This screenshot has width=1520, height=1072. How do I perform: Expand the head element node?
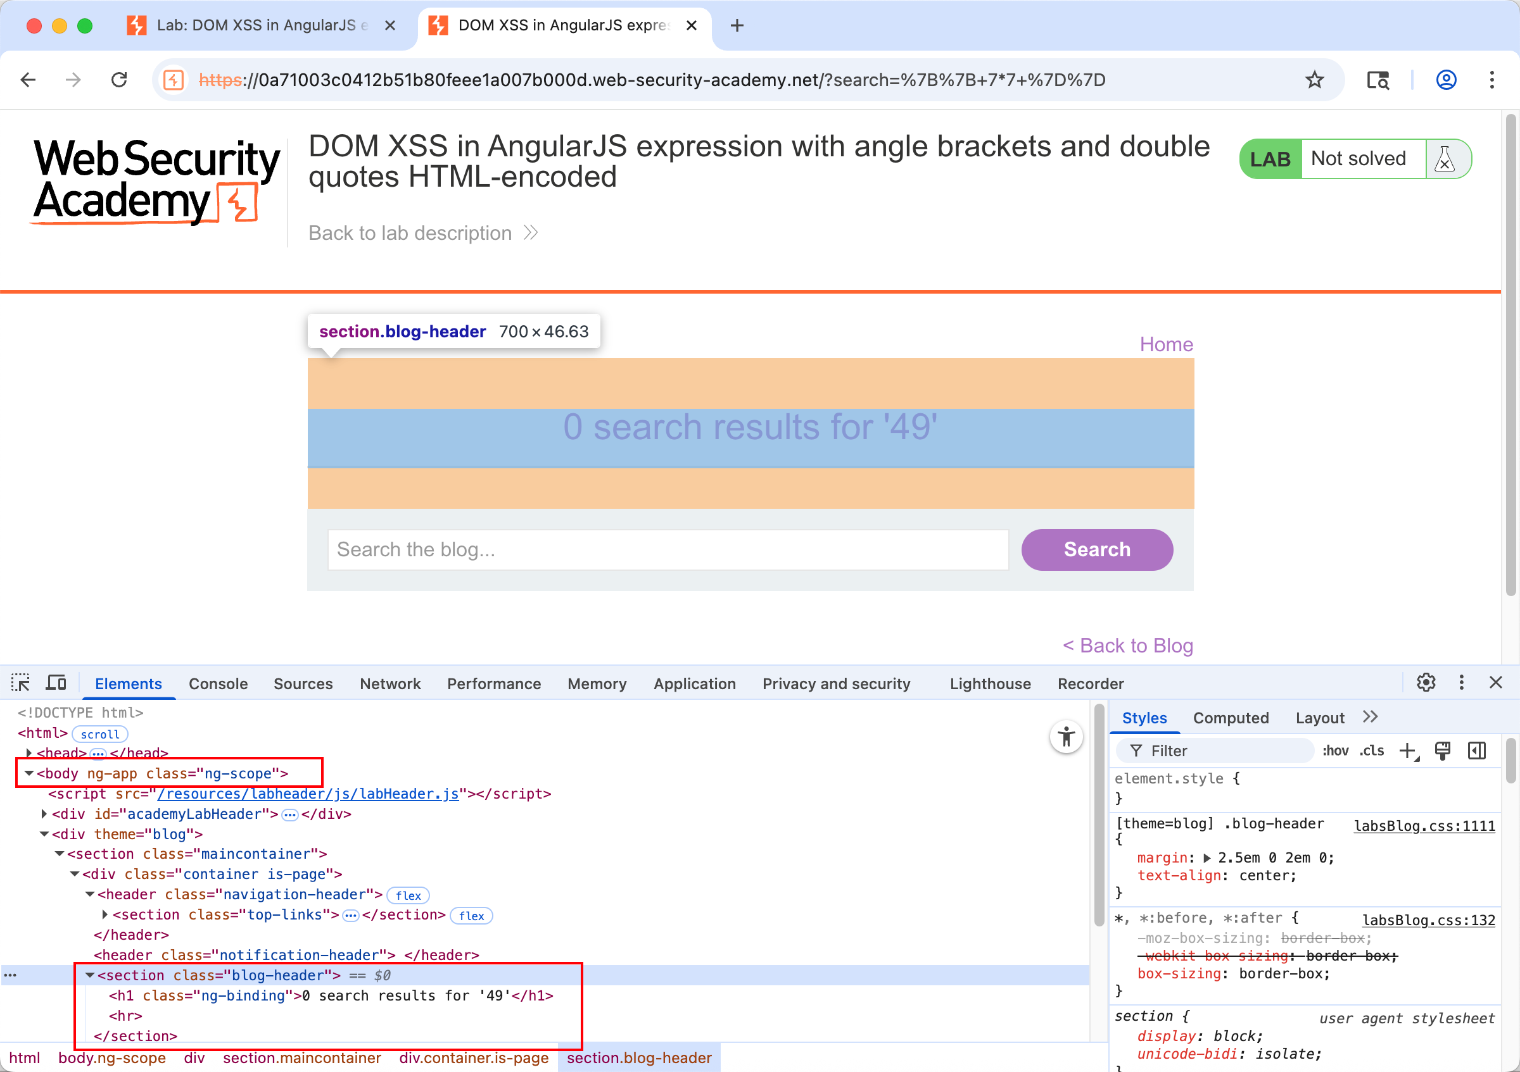(x=28, y=752)
